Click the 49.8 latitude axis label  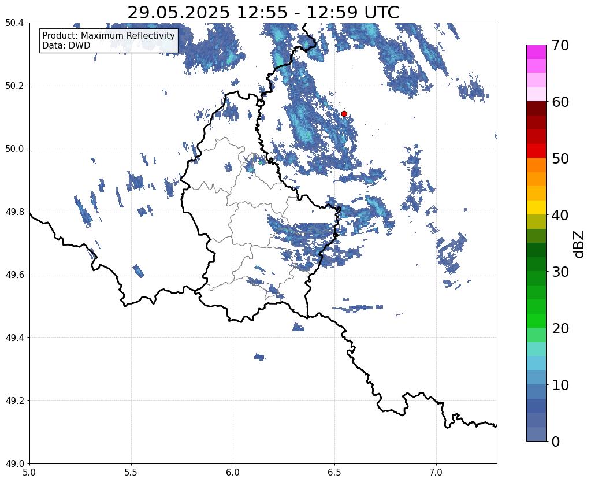coord(14,212)
